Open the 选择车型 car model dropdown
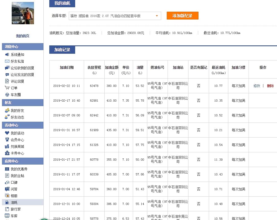277x220 pixels. pos(115,16)
